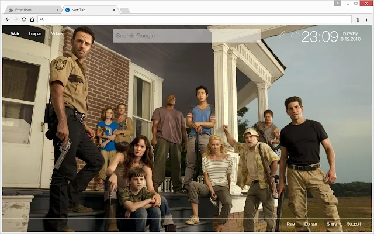The width and height of the screenshot is (374, 234).
Task: Open the Share link
Action: click(x=332, y=224)
